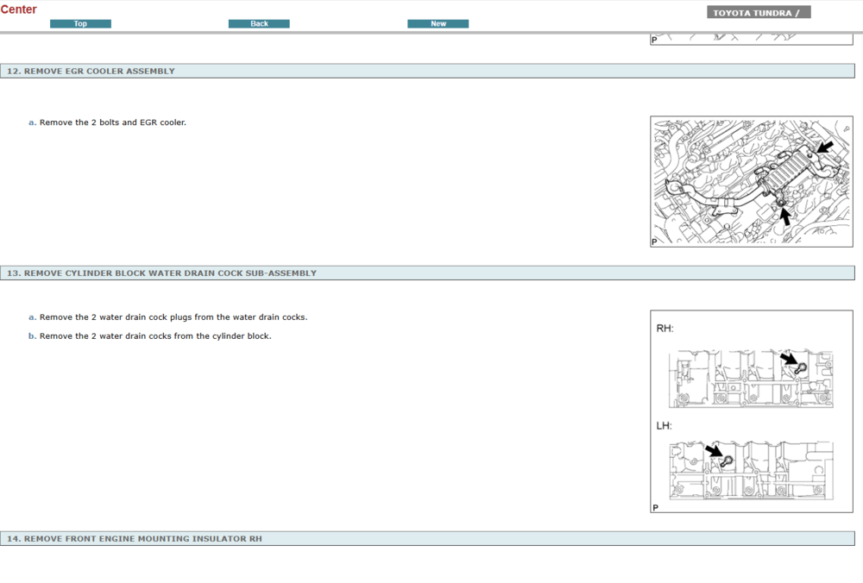Select the Remove EGR Cooler Assembly header
This screenshot has width=863, height=583.
pyautogui.click(x=91, y=72)
